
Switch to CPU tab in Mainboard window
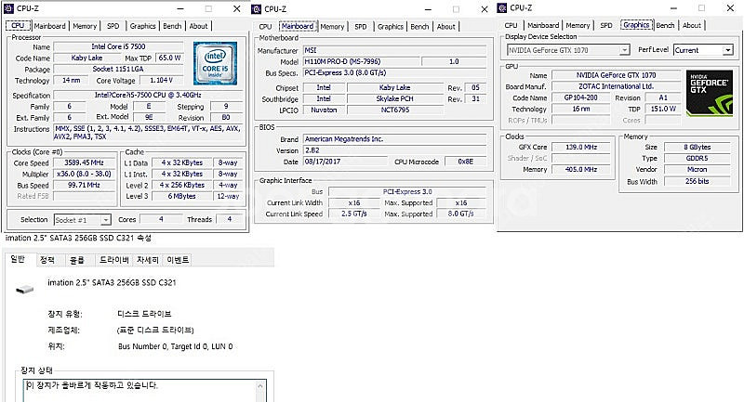point(266,27)
